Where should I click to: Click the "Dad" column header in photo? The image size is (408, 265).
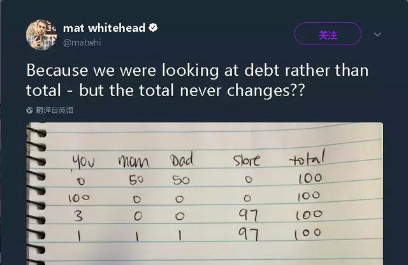[182, 158]
